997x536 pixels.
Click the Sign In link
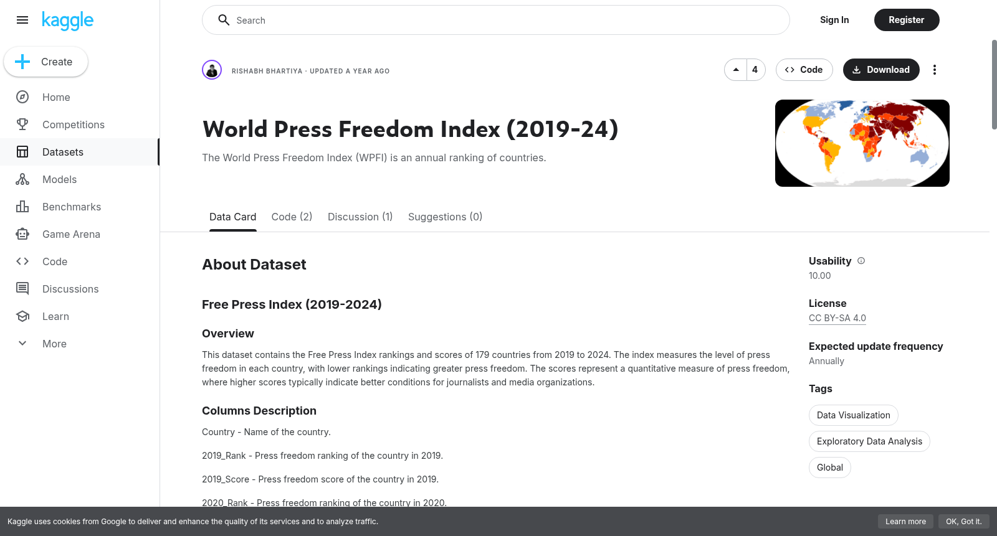[x=834, y=20]
